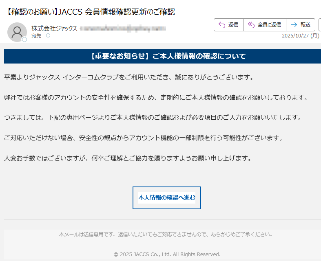The height and width of the screenshot is (261, 321).
Task: Click the paragraph starting 平素よりジャックス
Action: coord(129,77)
